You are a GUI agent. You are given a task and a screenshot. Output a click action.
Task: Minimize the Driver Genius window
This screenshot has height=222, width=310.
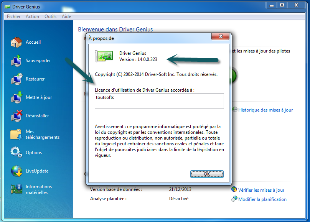coord(272,5)
